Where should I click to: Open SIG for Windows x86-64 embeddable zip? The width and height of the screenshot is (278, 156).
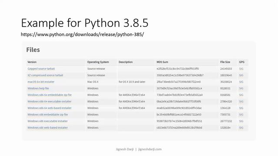[241, 95]
